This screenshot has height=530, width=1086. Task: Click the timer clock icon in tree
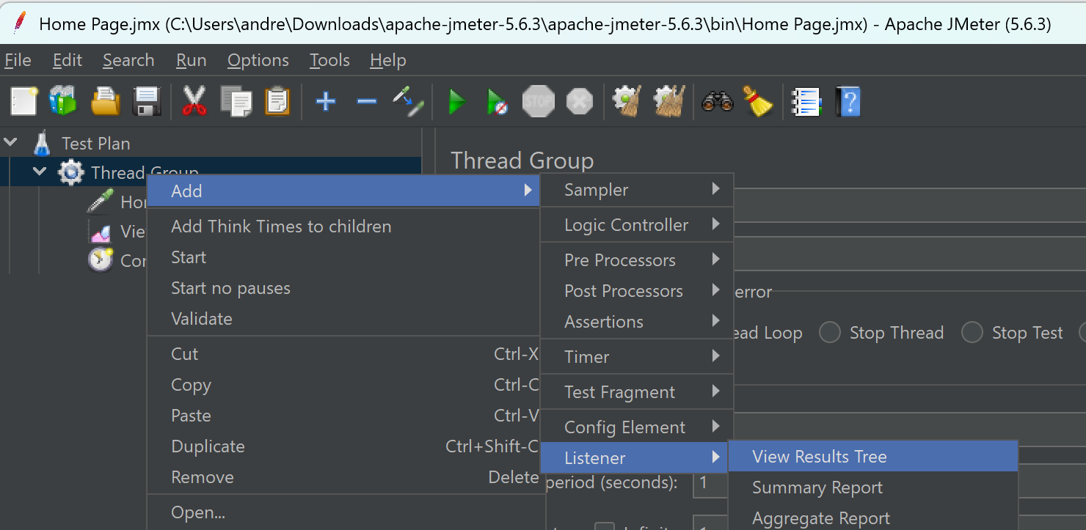coord(100,260)
